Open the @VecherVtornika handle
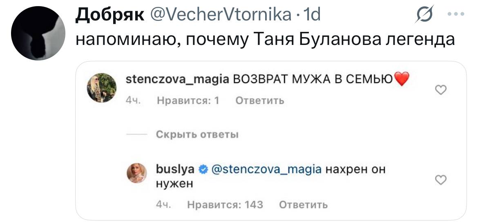The width and height of the screenshot is (478, 223). tap(219, 15)
